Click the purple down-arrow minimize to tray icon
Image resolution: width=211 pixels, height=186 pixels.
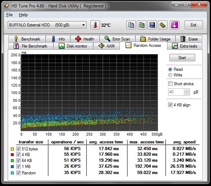[175, 25]
